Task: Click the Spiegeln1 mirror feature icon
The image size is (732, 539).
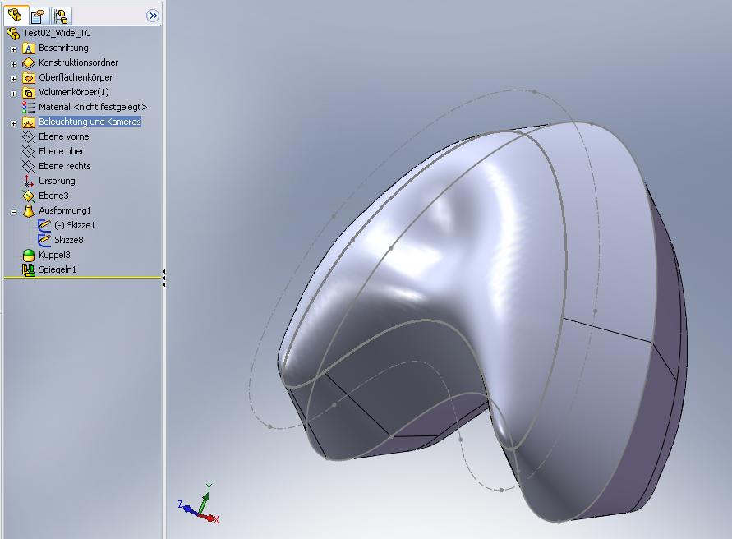Action: pyautogui.click(x=29, y=269)
